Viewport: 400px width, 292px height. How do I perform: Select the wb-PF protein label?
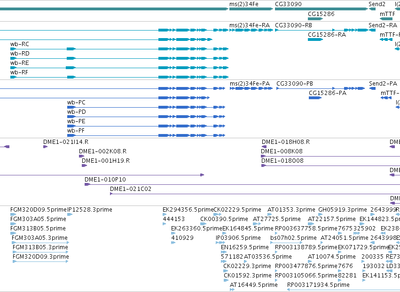(76, 131)
